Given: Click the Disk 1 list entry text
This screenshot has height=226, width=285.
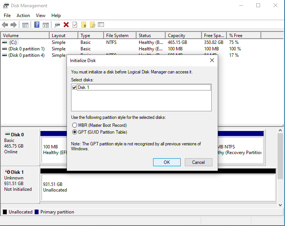Looking at the screenshot, I should pyautogui.click(x=84, y=87).
